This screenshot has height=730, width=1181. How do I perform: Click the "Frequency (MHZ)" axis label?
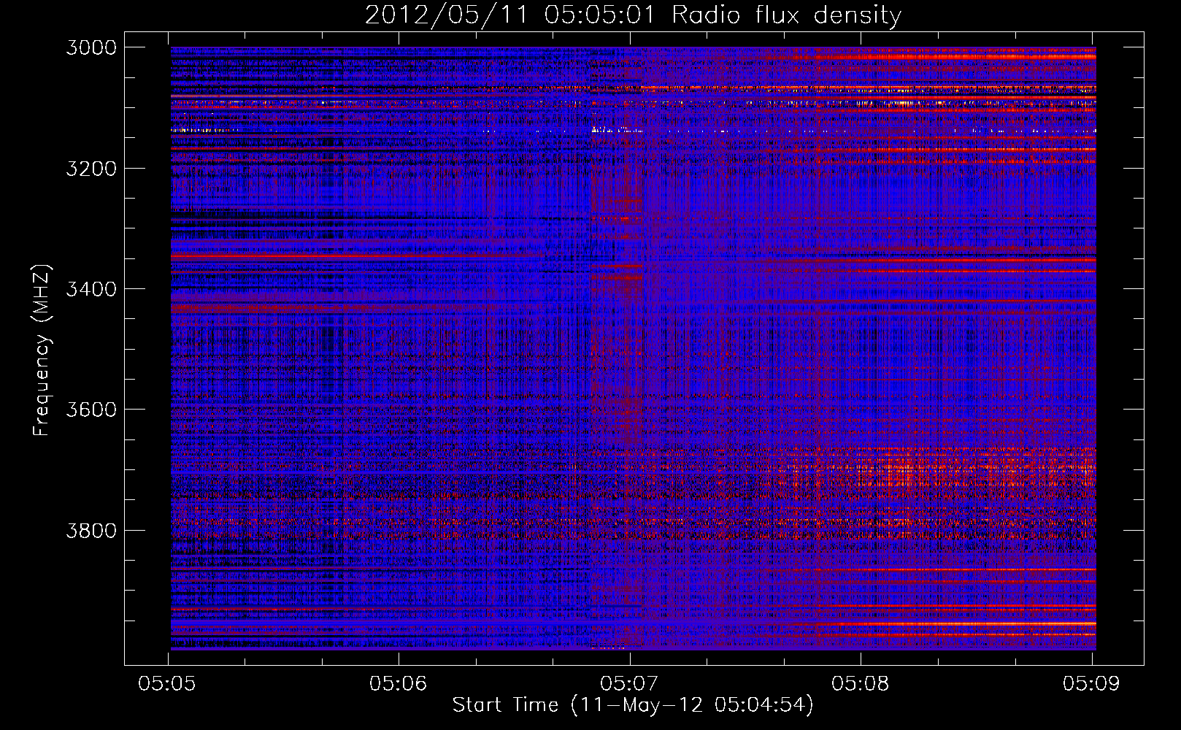click(x=42, y=350)
